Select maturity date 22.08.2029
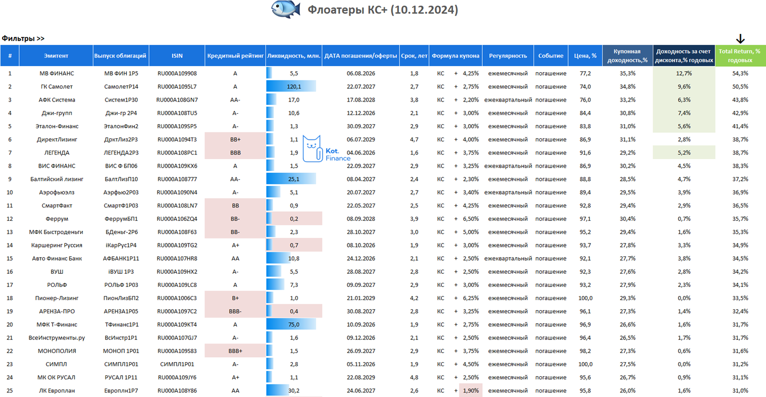This screenshot has height=397, width=766. pyautogui.click(x=361, y=377)
